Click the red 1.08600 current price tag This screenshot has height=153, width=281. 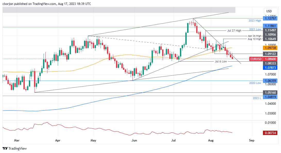pos(270,59)
